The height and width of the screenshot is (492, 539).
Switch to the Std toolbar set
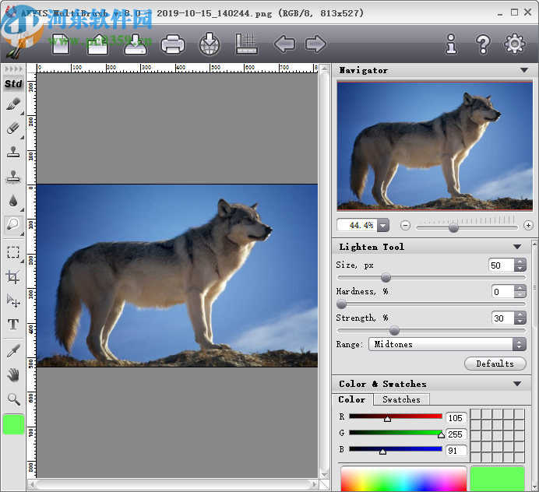[x=13, y=84]
